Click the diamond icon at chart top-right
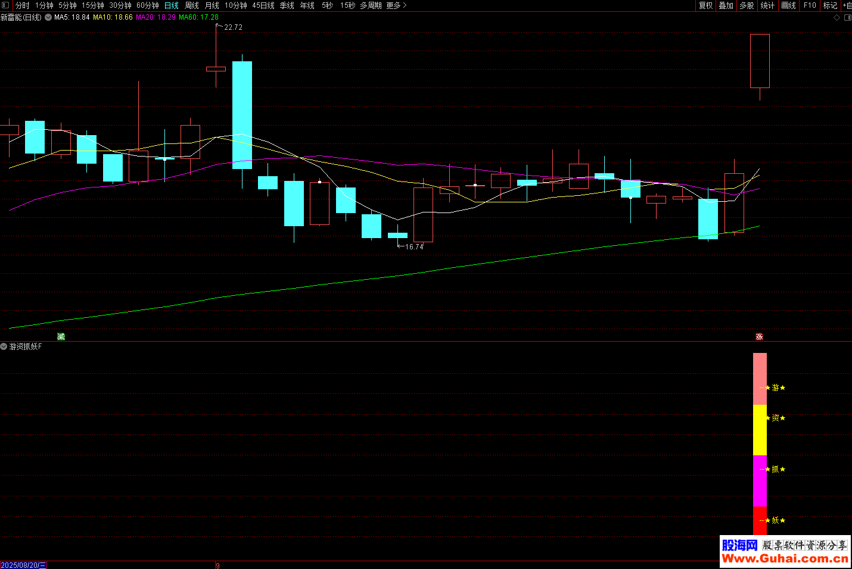 point(837,18)
